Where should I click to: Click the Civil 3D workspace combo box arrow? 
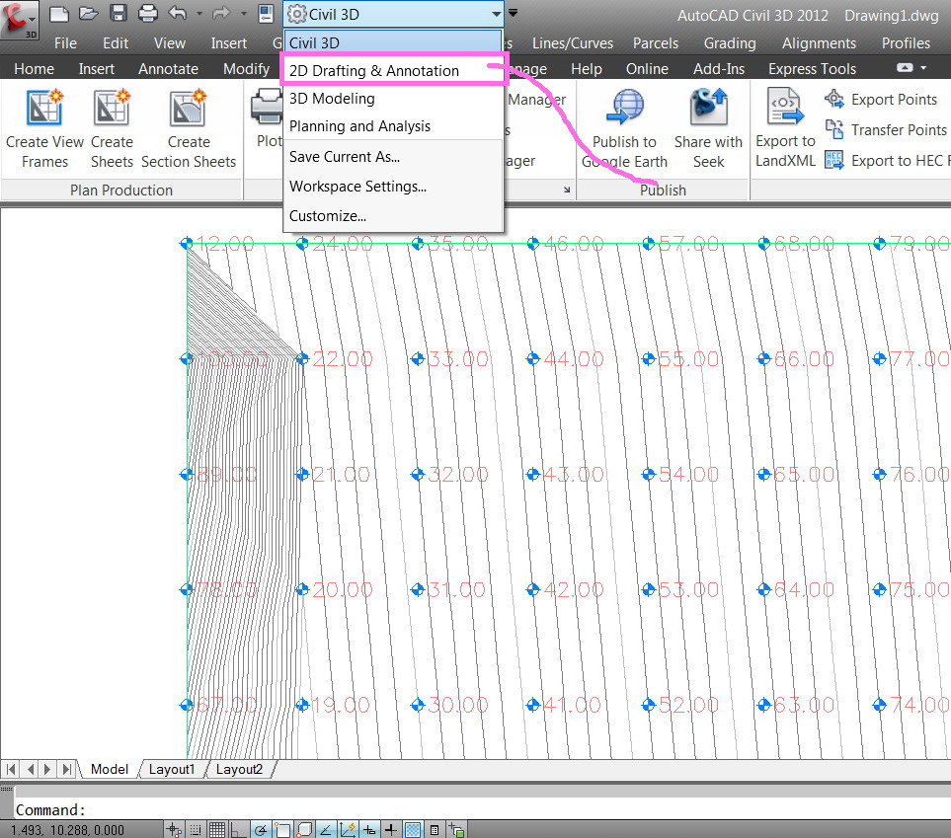click(496, 14)
